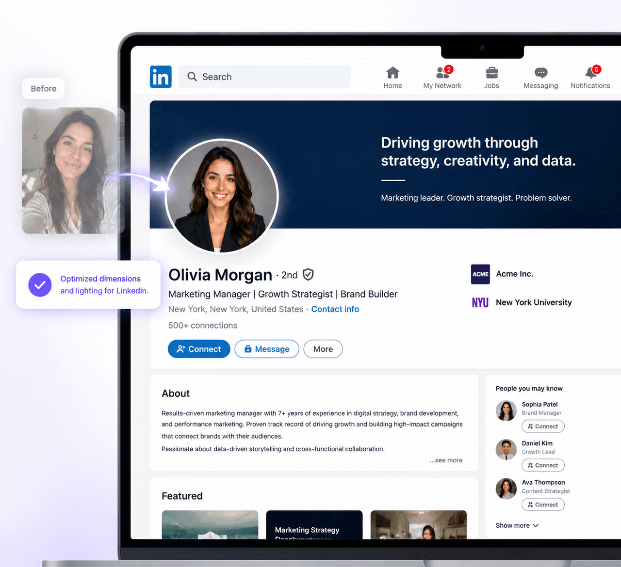
Task: Expand the About section with see more
Action: pos(446,460)
